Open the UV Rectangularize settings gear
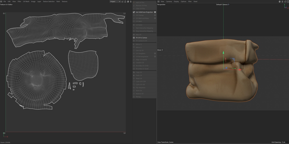This screenshot has width=289, height=144. pos(155,56)
